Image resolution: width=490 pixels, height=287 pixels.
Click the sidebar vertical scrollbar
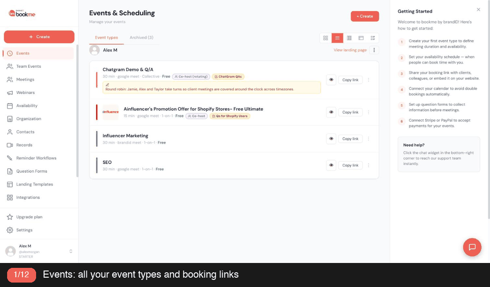[x=77, y=111]
